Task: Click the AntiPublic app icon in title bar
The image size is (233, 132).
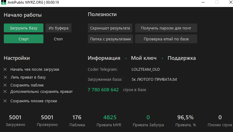Action: pos(4,2)
